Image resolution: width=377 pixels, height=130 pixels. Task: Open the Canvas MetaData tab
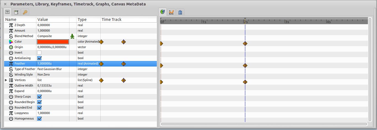(x=180, y=12)
